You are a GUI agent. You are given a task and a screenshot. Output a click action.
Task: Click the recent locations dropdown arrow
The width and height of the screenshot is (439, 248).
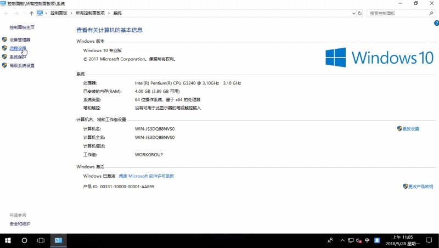tap(25, 13)
